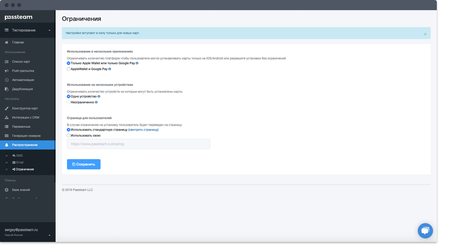
Task: Expand the sergey@passteam.ru account menu
Action: coord(49,235)
